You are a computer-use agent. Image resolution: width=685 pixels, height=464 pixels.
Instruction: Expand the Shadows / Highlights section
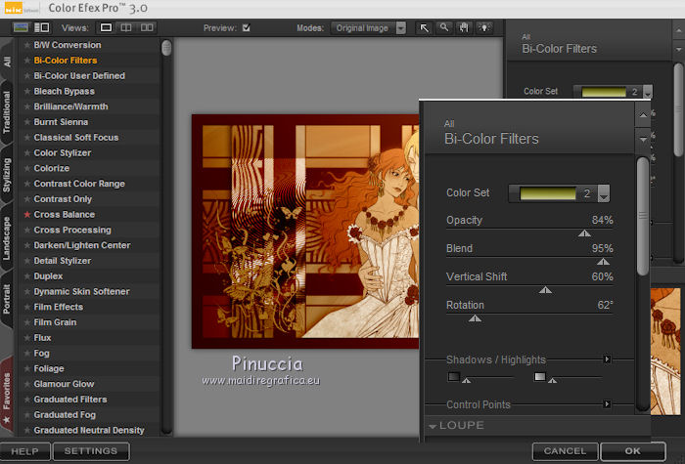[x=607, y=359]
